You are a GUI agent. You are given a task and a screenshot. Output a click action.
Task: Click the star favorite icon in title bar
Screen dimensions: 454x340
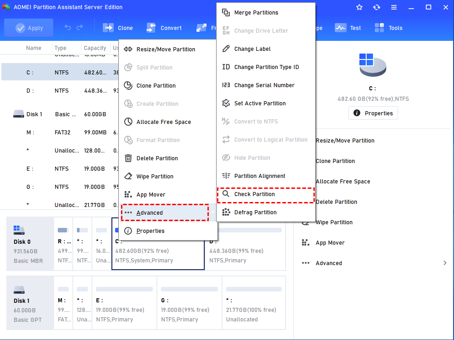[x=359, y=7]
